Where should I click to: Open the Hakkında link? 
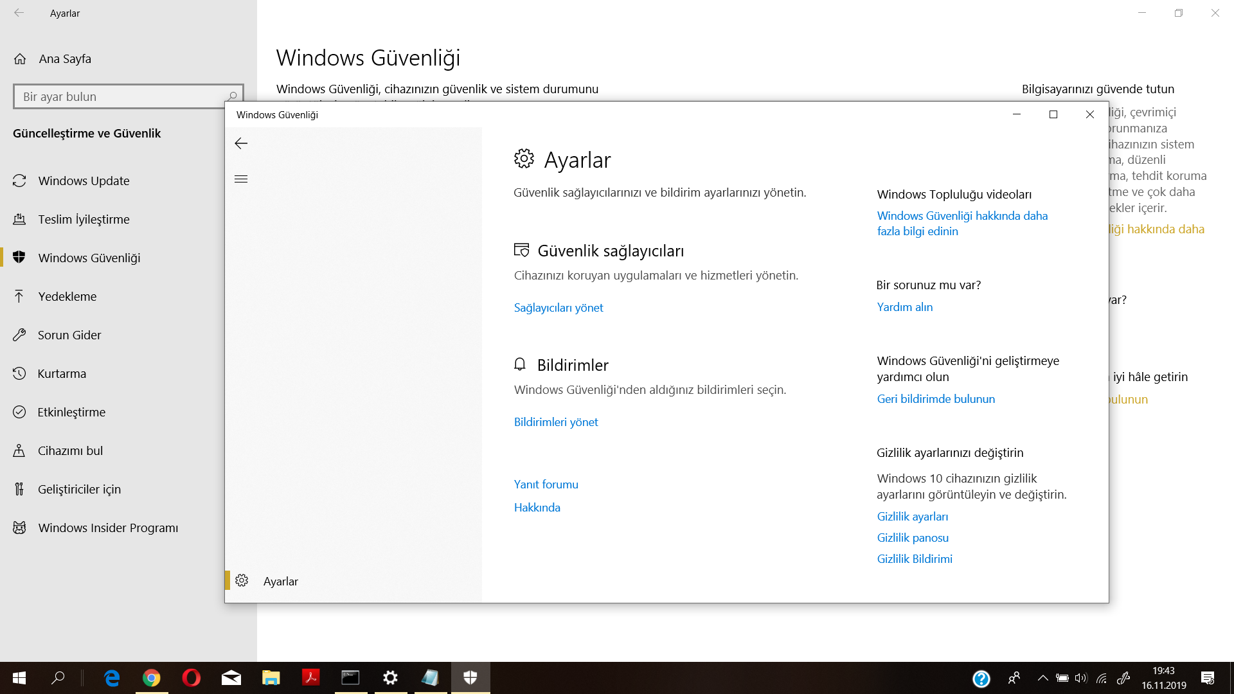(x=537, y=508)
